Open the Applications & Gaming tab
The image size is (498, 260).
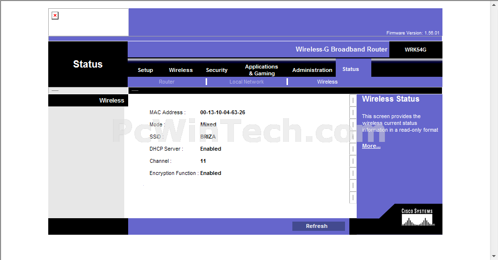tap(261, 70)
